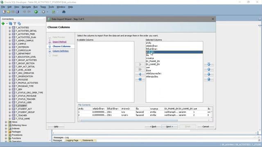Move all columns left with double arrow
The height and width of the screenshot is (147, 262).
tap(140, 80)
